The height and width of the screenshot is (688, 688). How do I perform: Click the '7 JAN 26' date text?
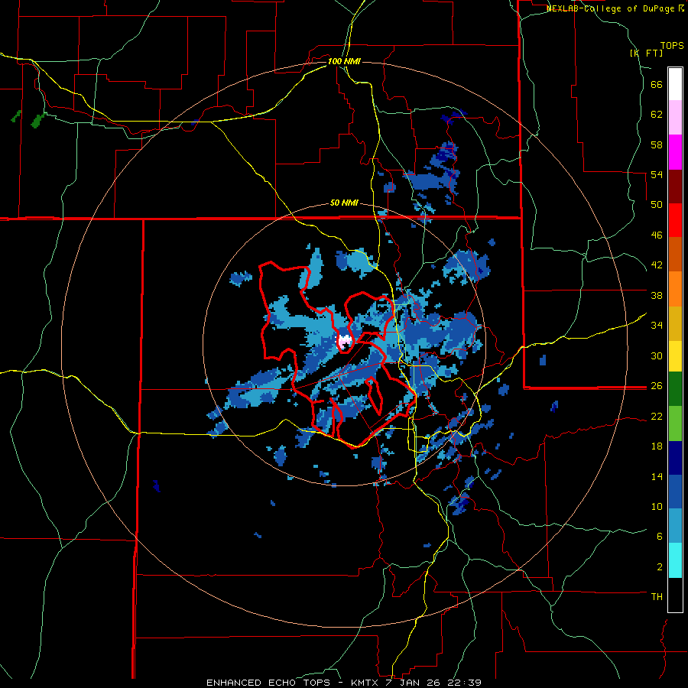pos(412,683)
